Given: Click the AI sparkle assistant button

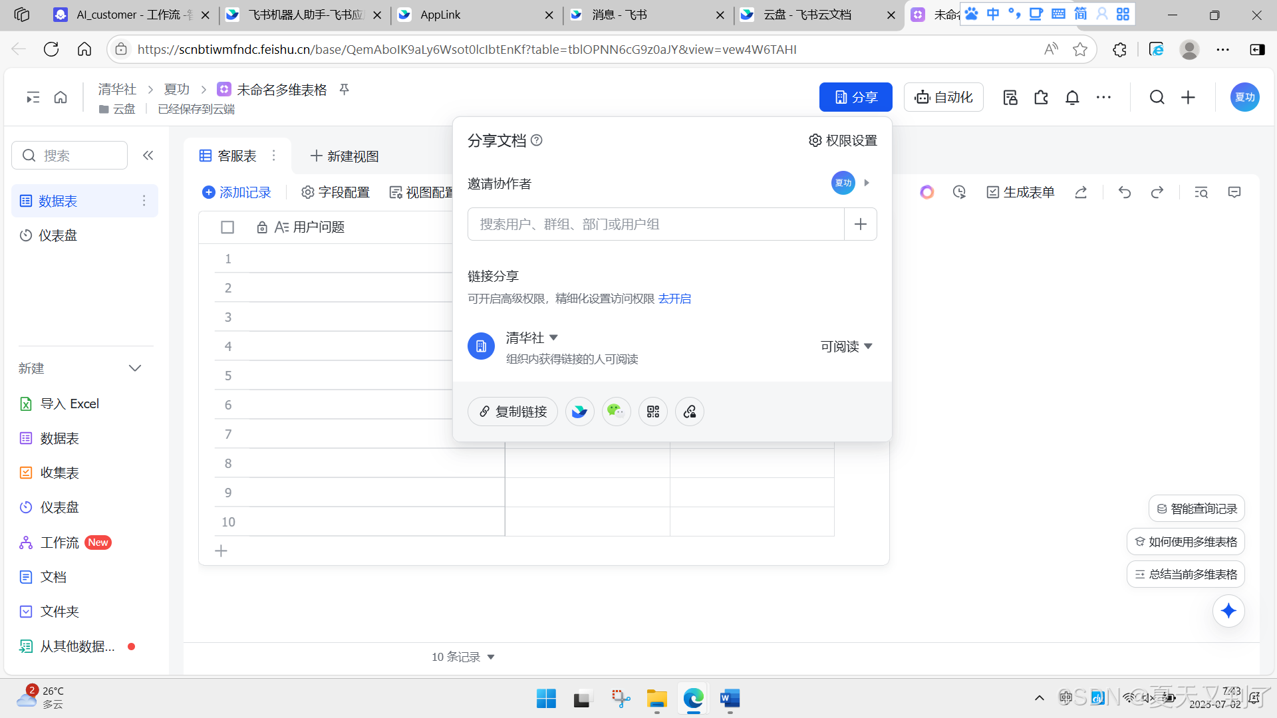Looking at the screenshot, I should point(1228,610).
